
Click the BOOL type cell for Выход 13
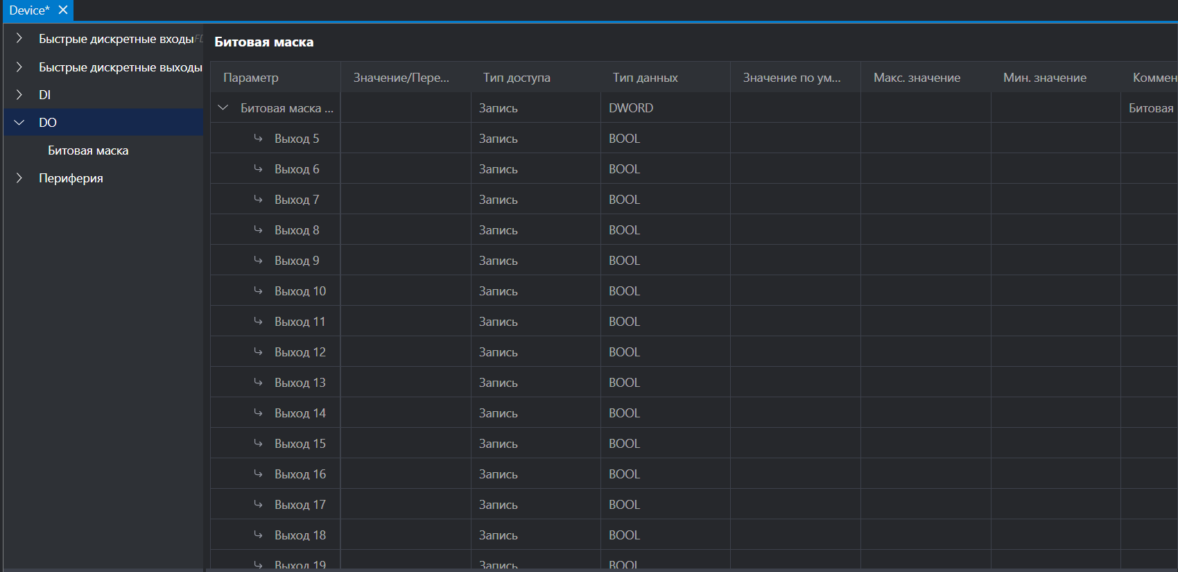[666, 382]
